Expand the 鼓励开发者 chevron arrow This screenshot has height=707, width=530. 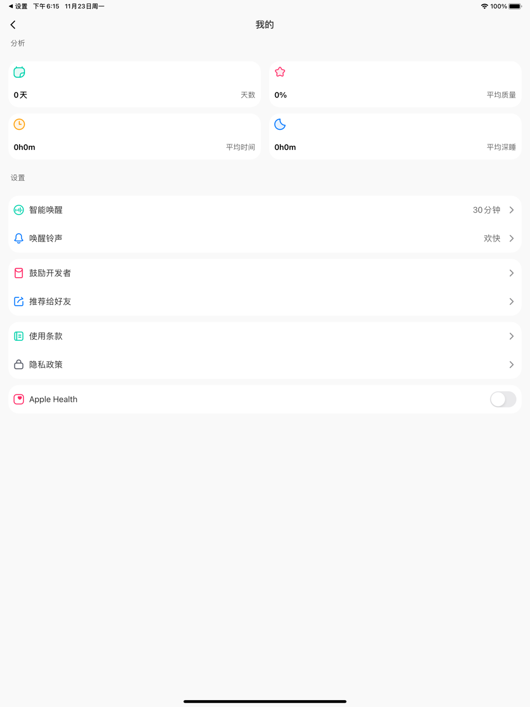coord(511,273)
